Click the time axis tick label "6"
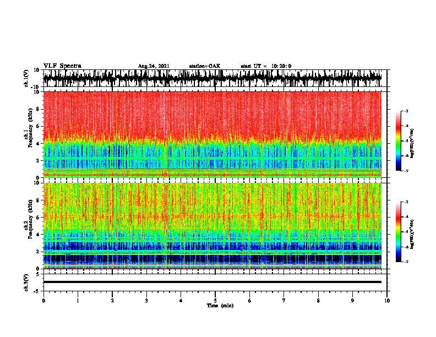Viewport: 436px width, 337px height. [x=250, y=301]
